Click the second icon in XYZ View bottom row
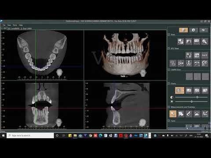 coord(181,63)
